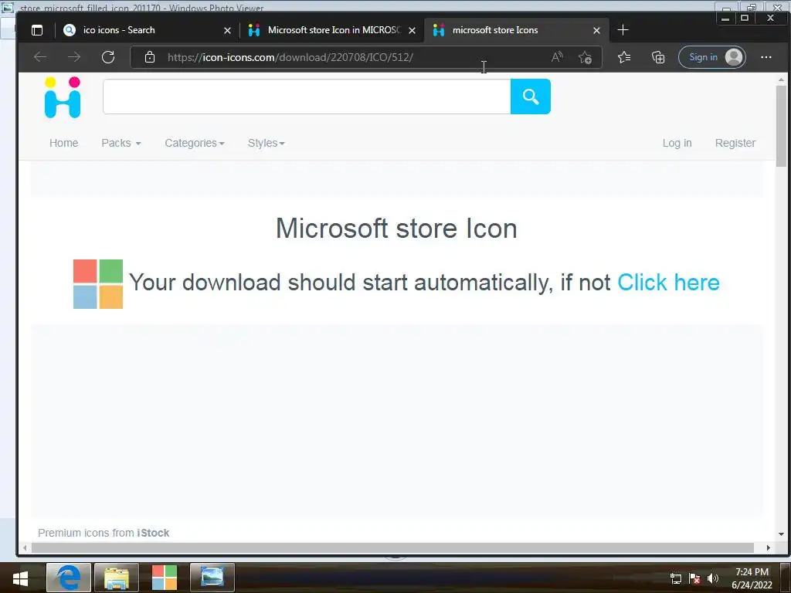Click the Microsoft store icon preview image
This screenshot has width=791, height=593.
click(x=98, y=284)
